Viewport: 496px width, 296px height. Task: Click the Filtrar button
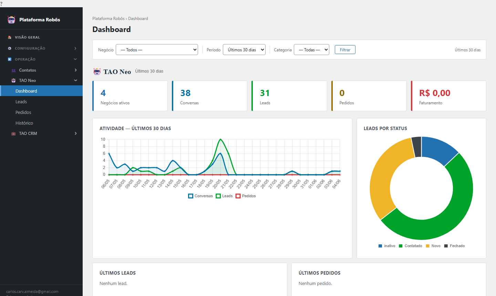click(345, 50)
